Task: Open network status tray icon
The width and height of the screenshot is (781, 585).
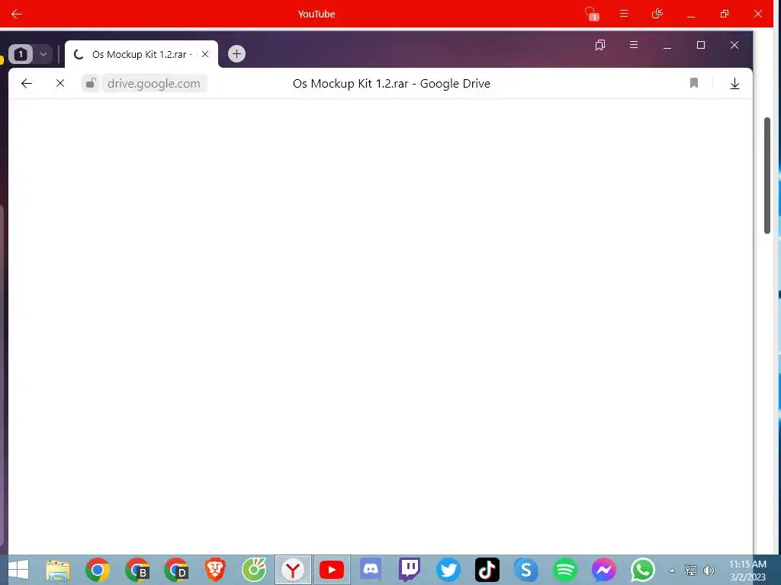Action: (691, 570)
